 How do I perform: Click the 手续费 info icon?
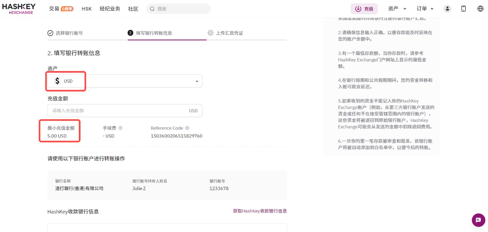pos(120,128)
